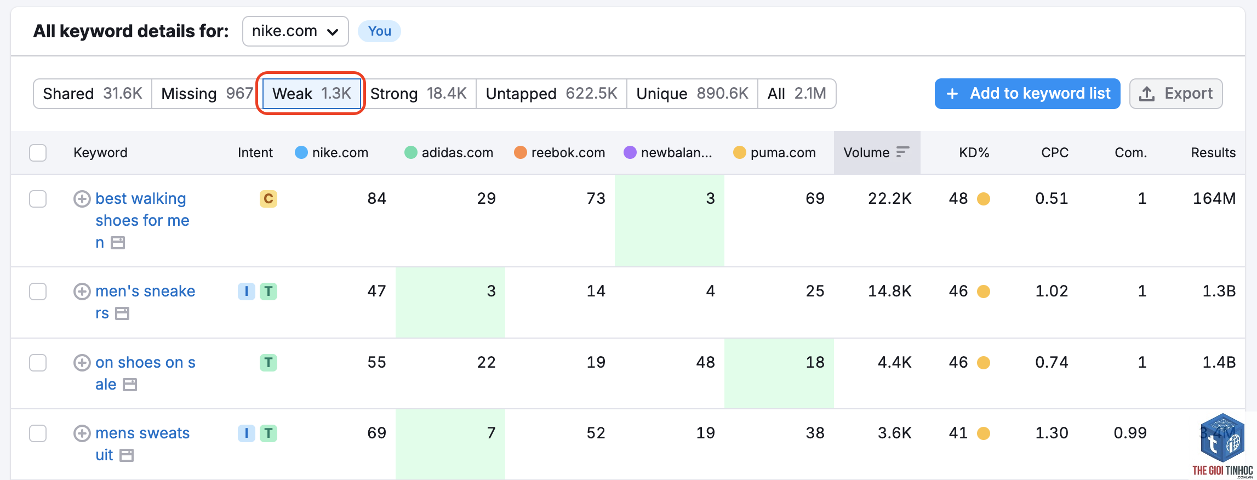
Task: Click Transactional intent badge on men's sneakers row
Action: point(268,291)
